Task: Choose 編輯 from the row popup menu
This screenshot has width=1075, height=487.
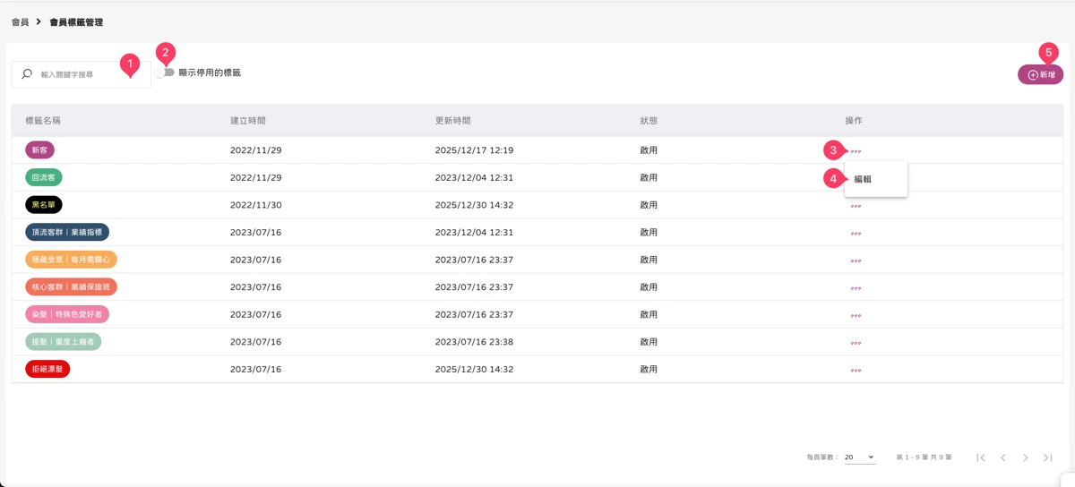Action: [876, 179]
